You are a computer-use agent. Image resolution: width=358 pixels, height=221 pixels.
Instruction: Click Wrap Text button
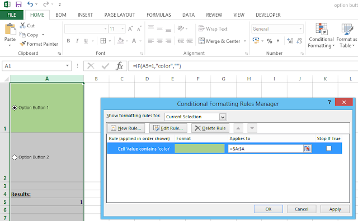[213, 28]
